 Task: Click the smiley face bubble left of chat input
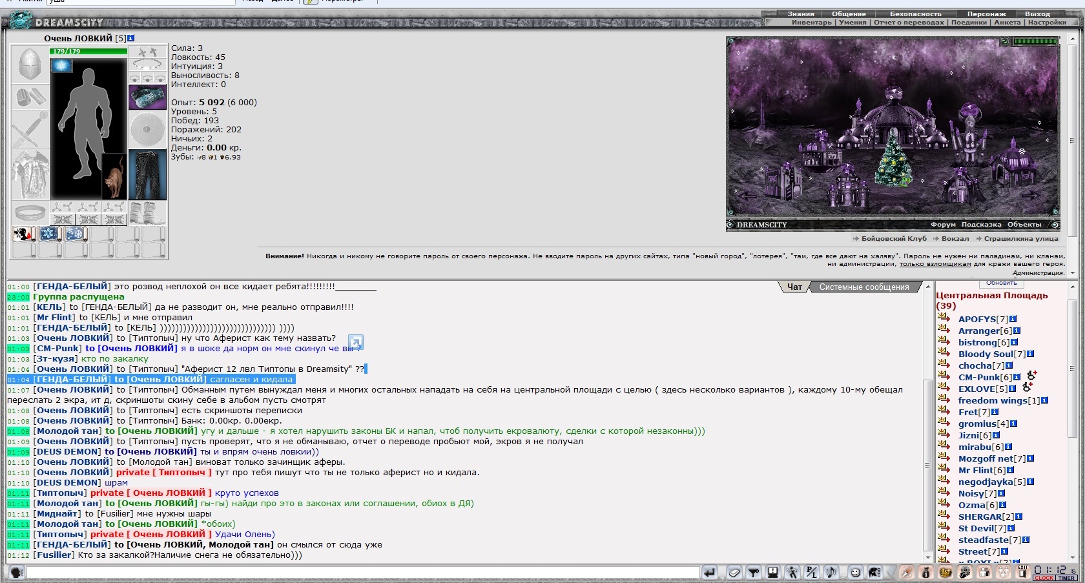click(x=17, y=572)
